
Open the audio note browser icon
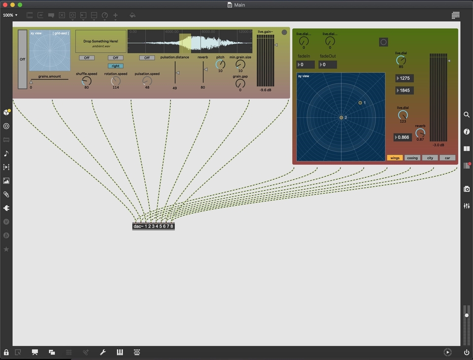(x=6, y=154)
